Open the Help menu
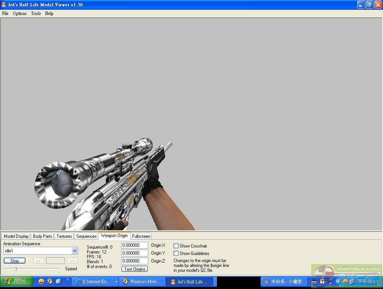The image size is (383, 289). [49, 13]
